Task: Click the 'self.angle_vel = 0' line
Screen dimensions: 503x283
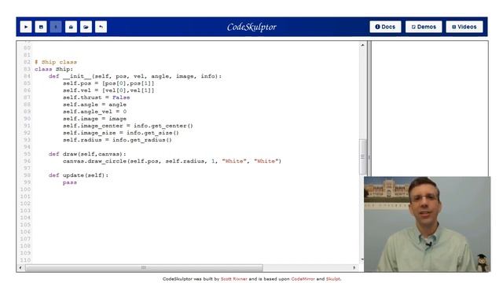Action: click(94, 112)
